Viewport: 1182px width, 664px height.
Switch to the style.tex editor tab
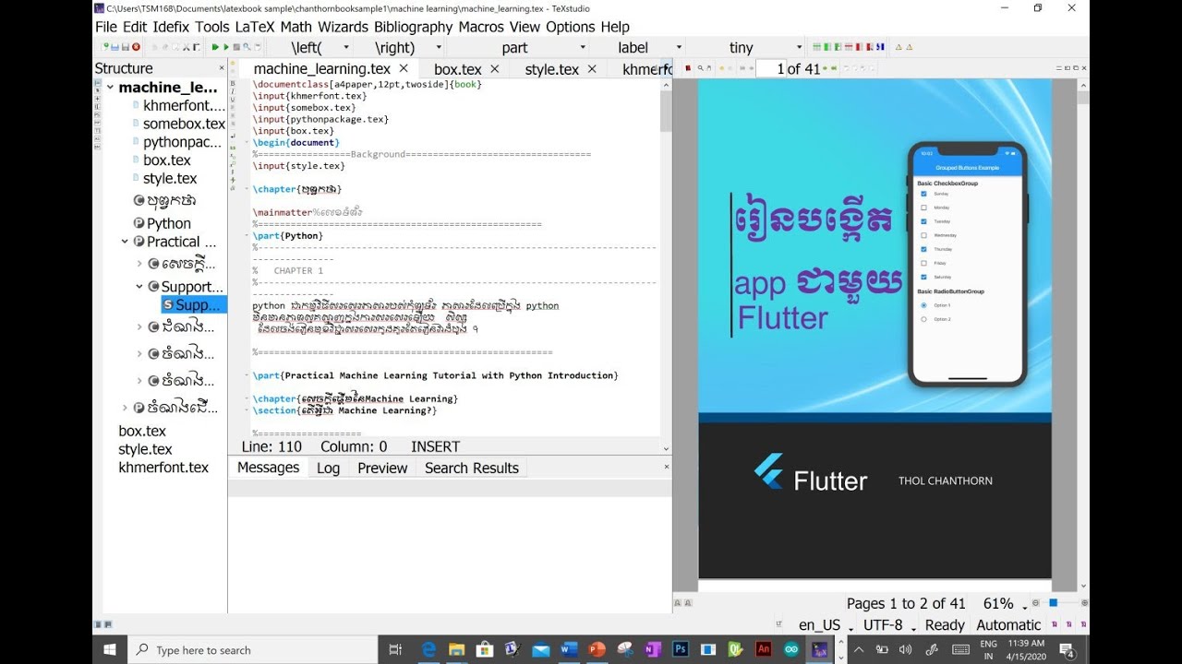click(552, 69)
